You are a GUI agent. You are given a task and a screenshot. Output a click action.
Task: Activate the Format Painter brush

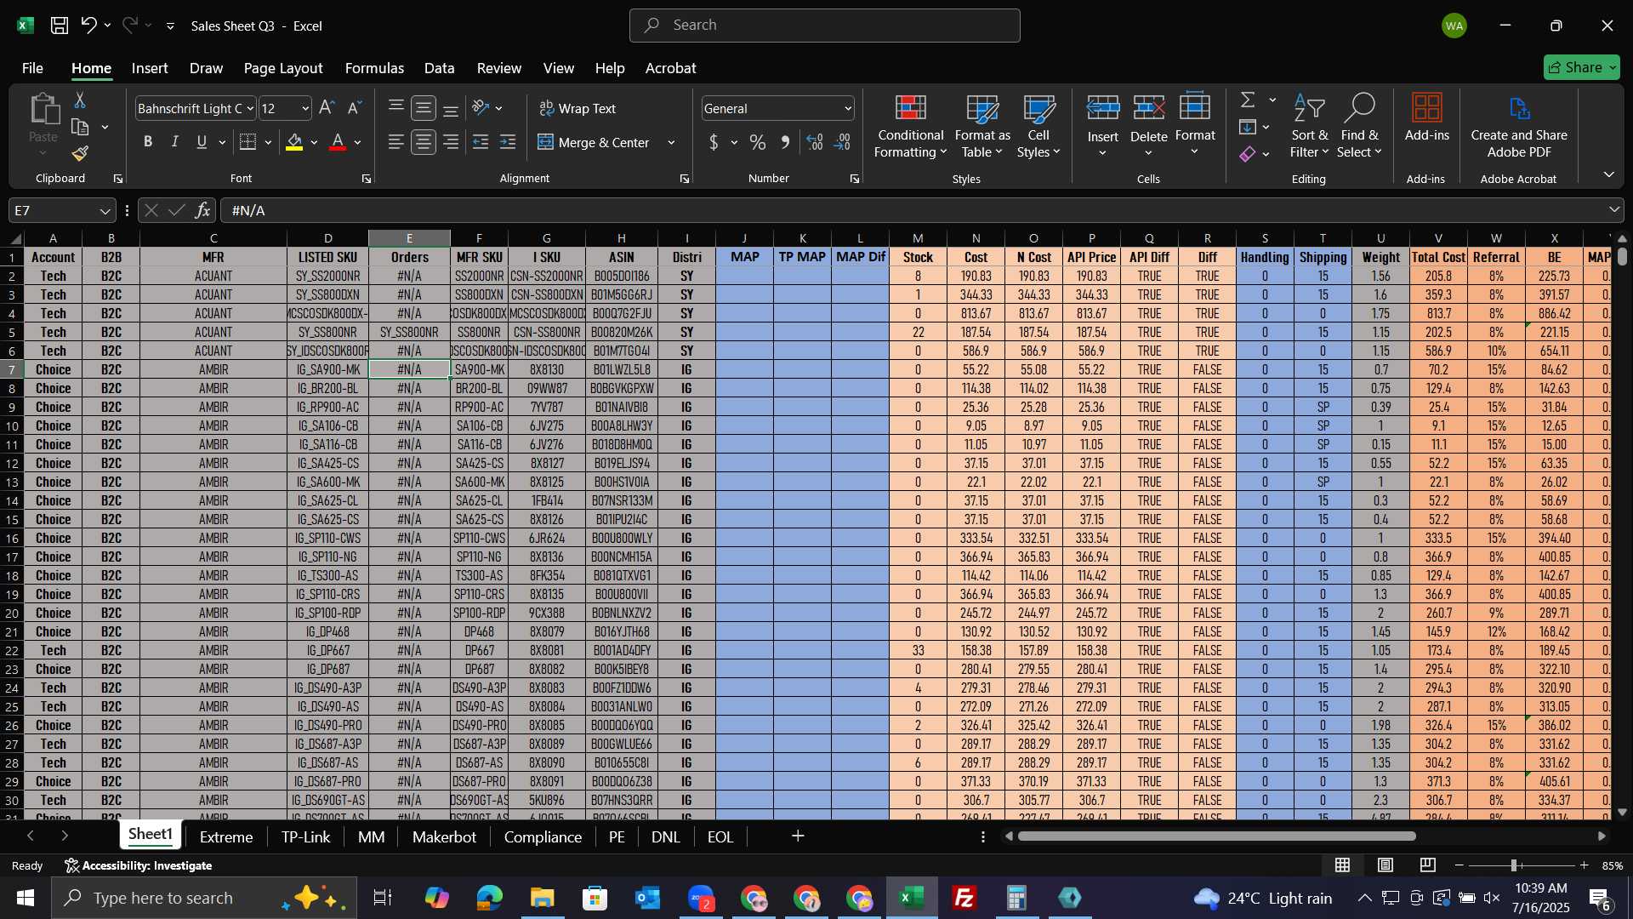point(80,153)
